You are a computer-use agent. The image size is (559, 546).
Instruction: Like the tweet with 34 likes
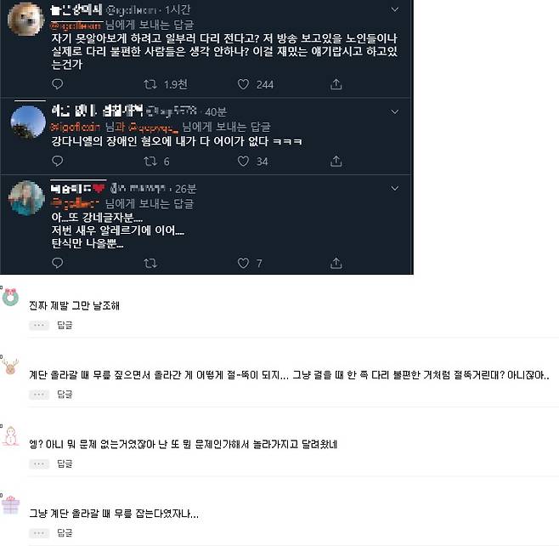pyautogui.click(x=243, y=161)
